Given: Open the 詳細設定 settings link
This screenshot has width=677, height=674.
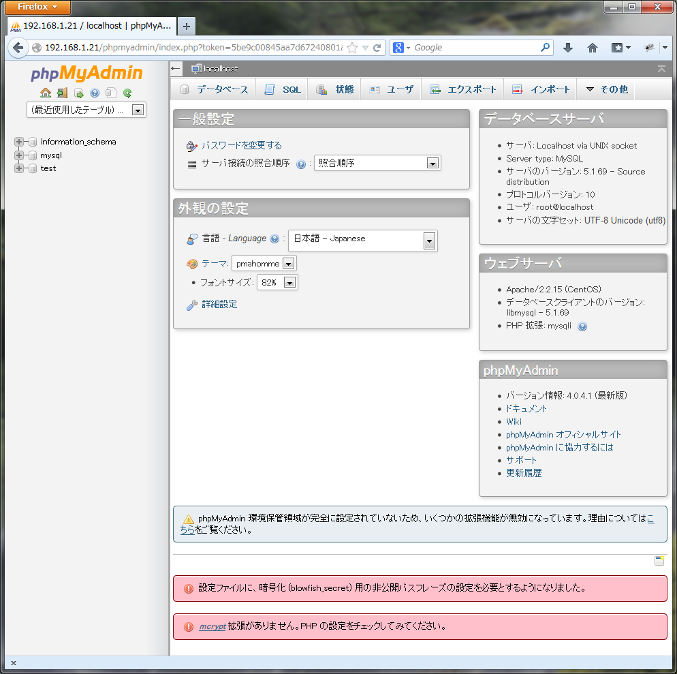Looking at the screenshot, I should tap(219, 304).
